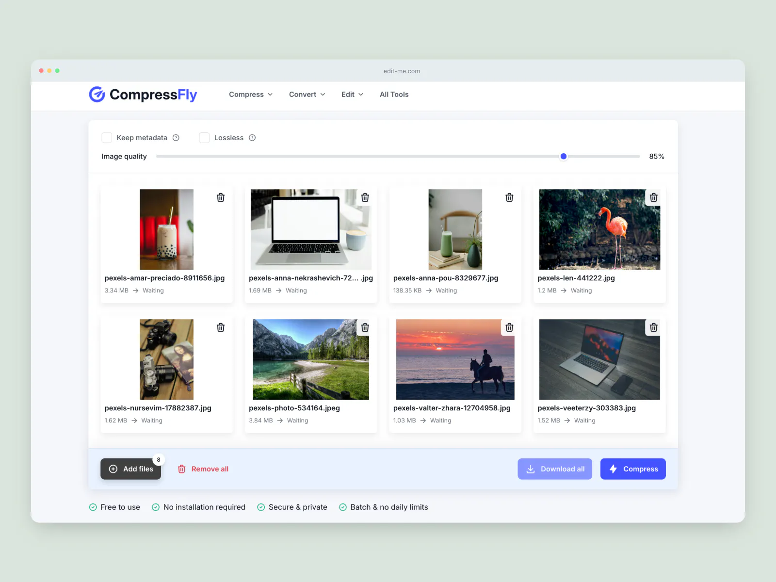
Task: Click Batch & no daily limits text
Action: (389, 507)
